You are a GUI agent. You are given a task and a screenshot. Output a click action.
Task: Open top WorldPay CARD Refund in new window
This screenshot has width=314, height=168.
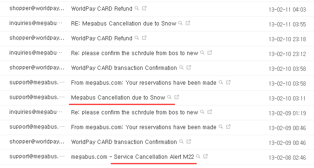coord(144,8)
